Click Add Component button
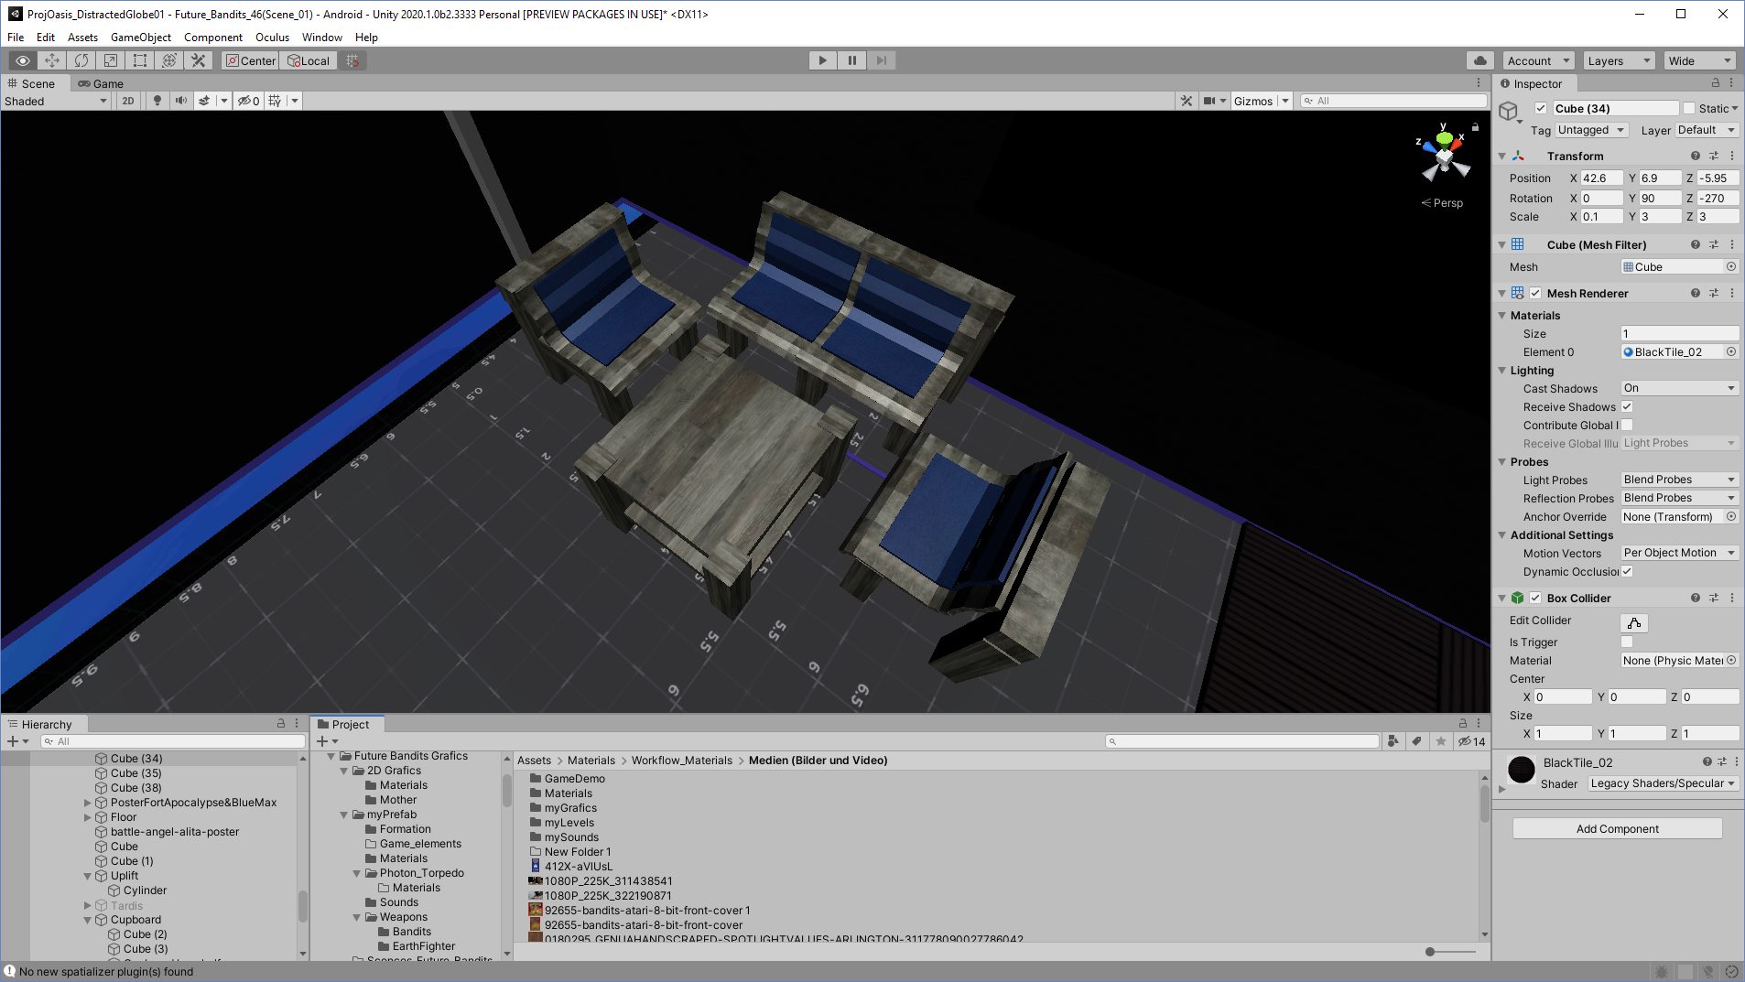The image size is (1745, 982). pos(1617,828)
